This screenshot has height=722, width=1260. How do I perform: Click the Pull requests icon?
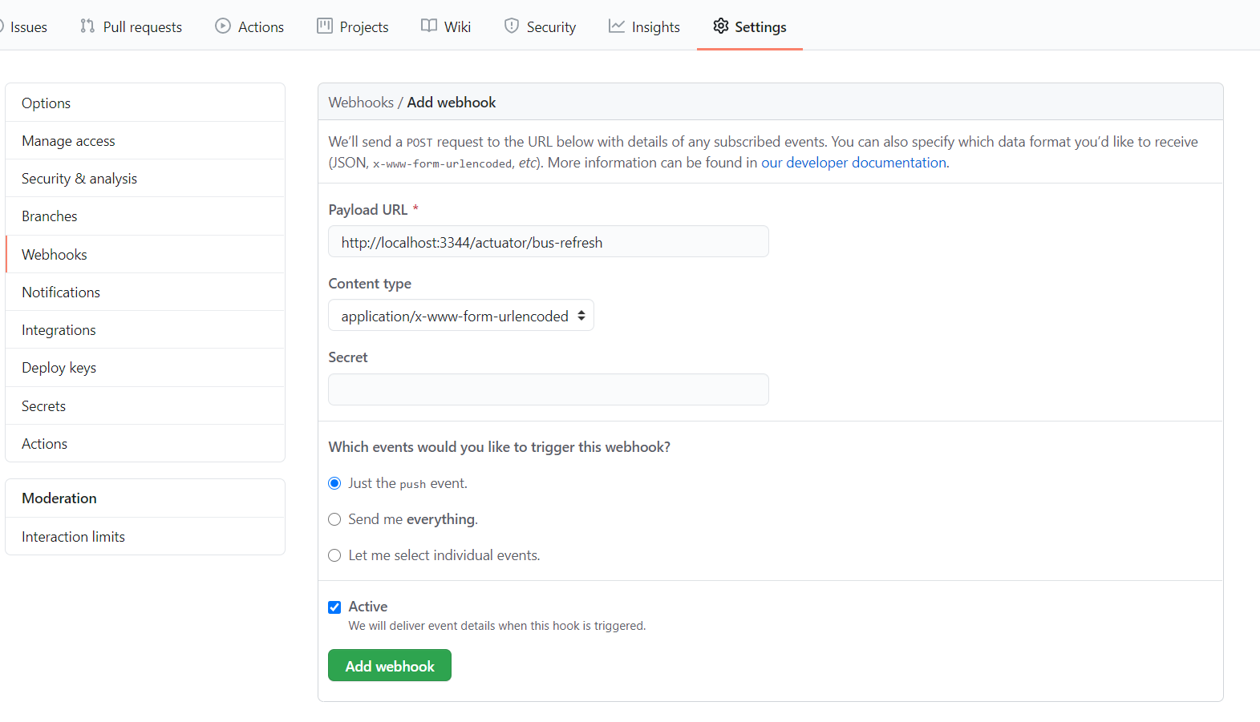point(87,26)
